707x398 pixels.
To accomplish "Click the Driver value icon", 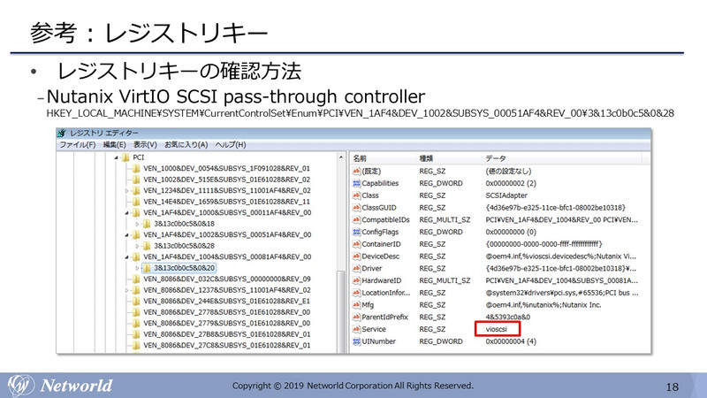I will 356,269.
